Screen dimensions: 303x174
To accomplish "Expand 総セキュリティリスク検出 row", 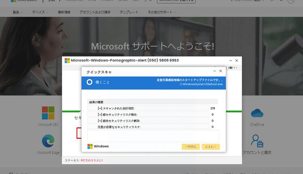I will click(x=148, y=115).
